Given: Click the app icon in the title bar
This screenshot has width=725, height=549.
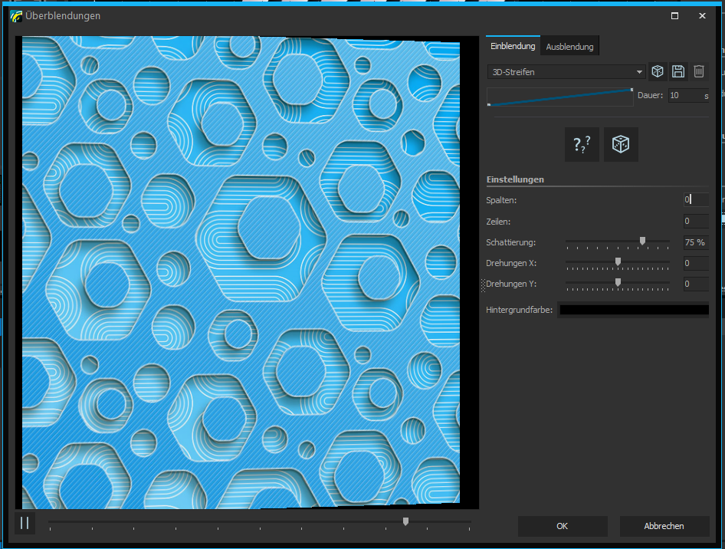Looking at the screenshot, I should pos(16,16).
